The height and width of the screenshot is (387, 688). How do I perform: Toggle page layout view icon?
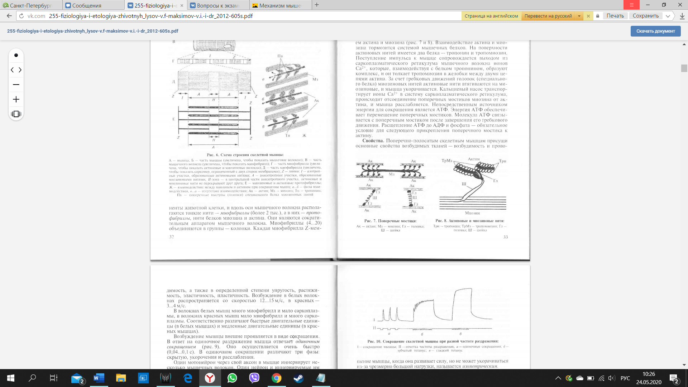16,114
